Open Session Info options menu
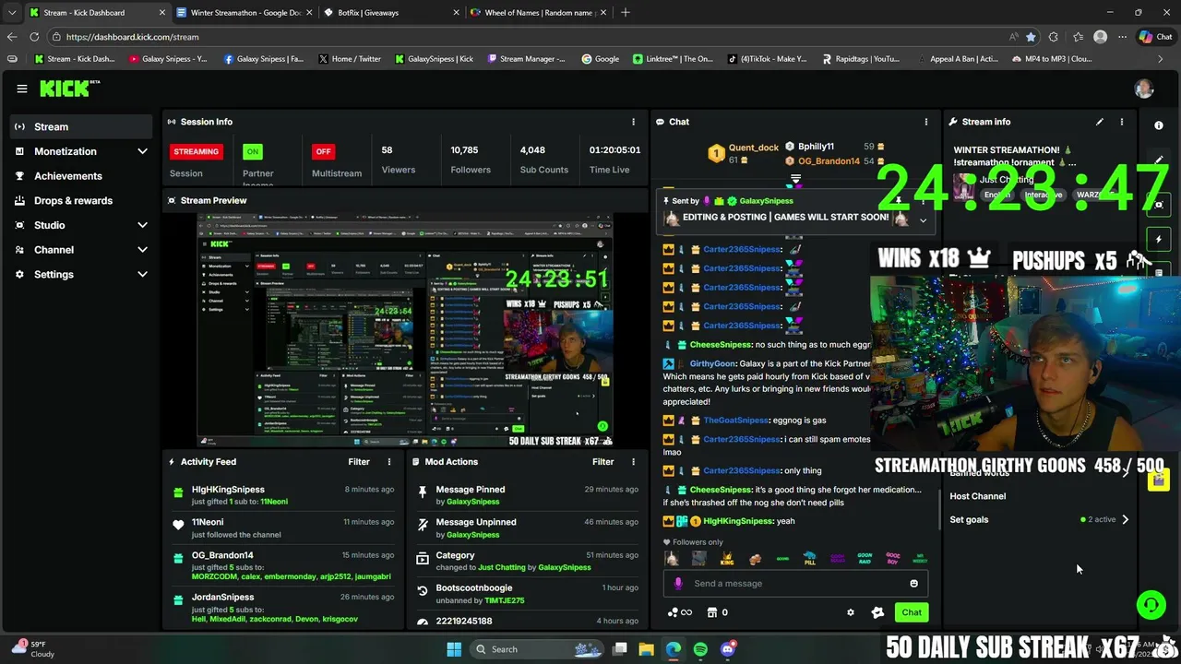The width and height of the screenshot is (1181, 664). [633, 122]
